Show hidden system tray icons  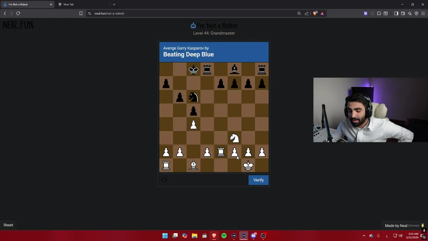364,236
